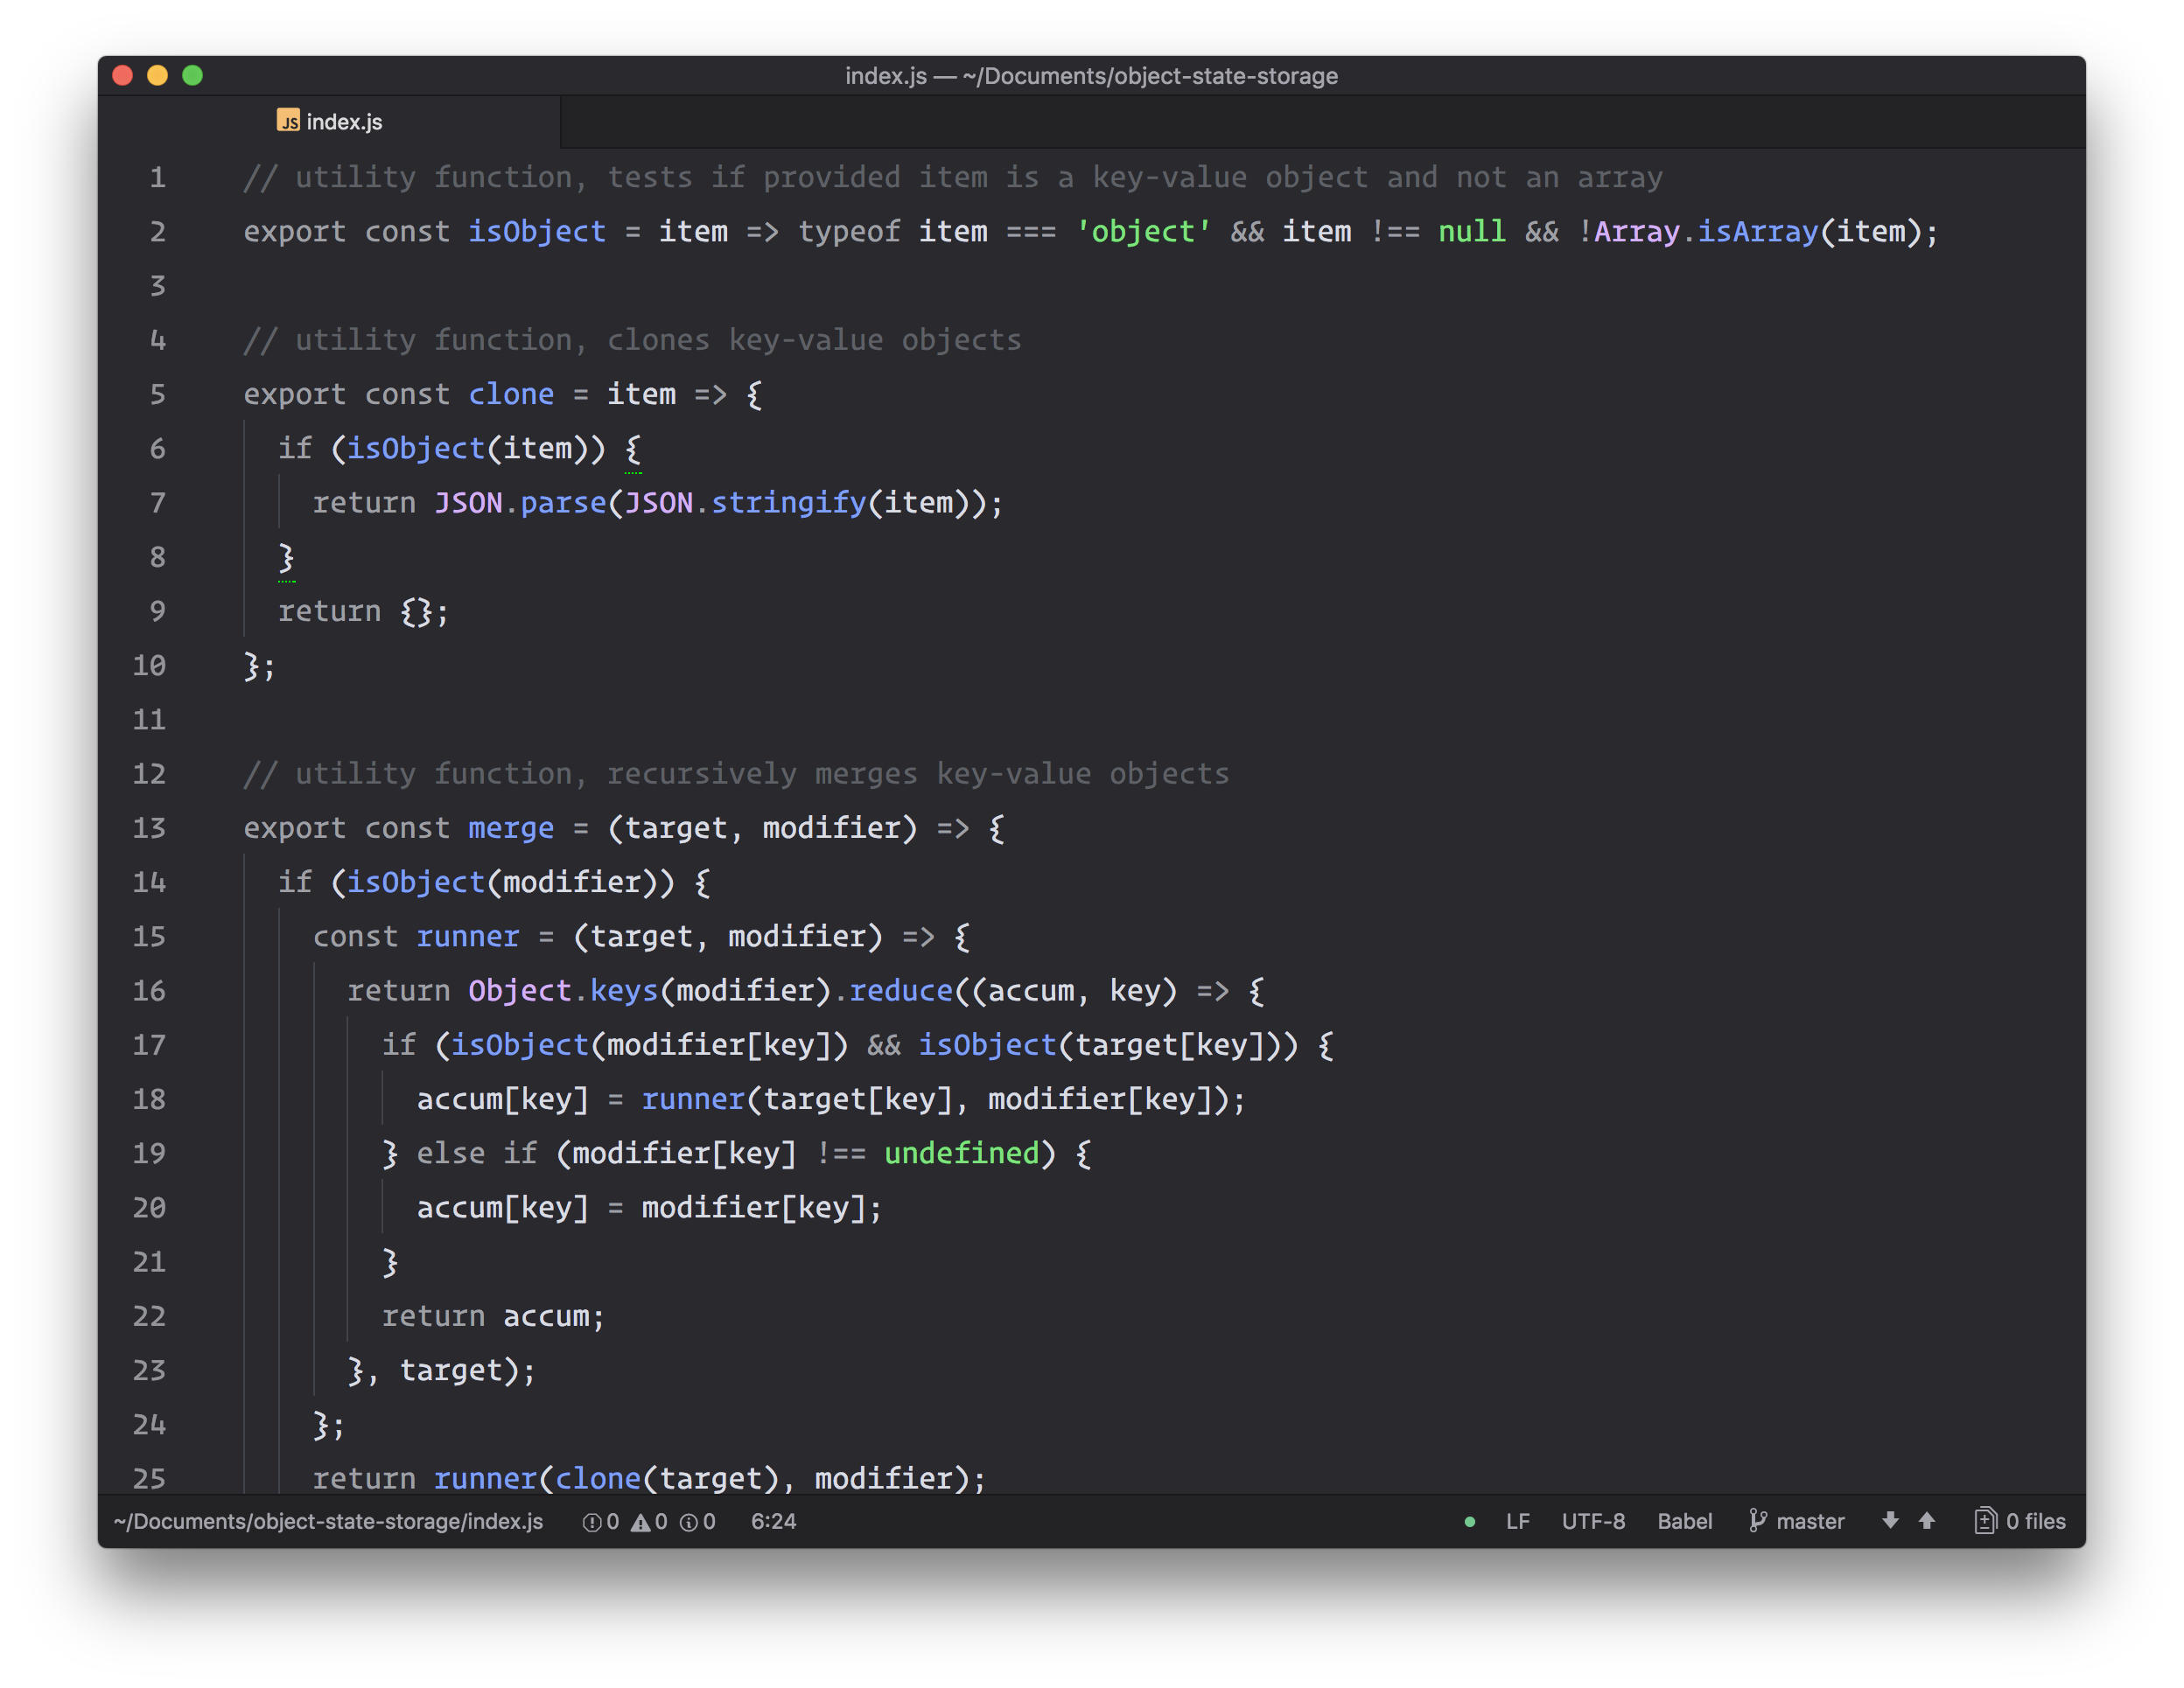This screenshot has height=1688, width=2184.
Task: Click the 'merge' identifier on line 13
Action: 511,828
